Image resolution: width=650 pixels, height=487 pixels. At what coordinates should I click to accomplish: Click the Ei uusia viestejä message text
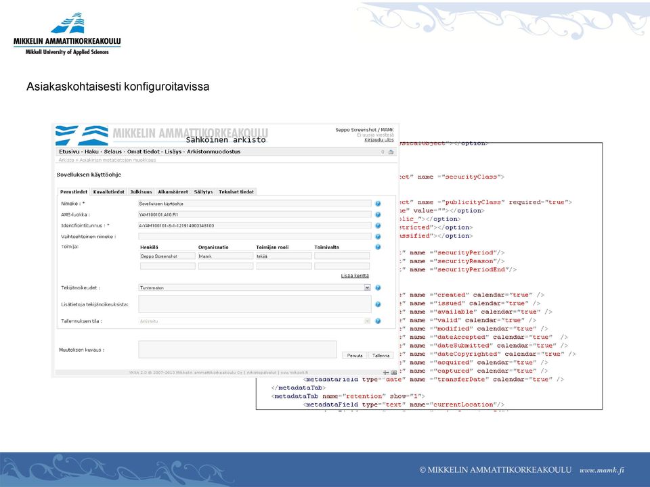click(375, 135)
